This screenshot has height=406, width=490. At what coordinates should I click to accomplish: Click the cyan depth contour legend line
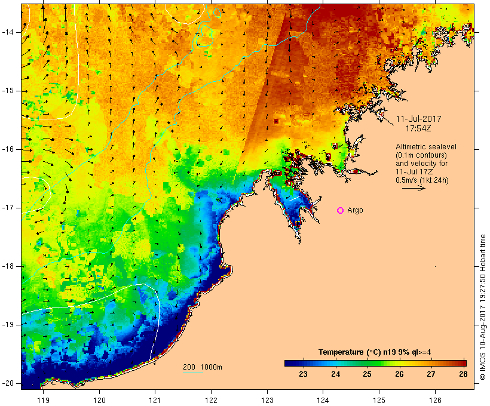coord(193,373)
